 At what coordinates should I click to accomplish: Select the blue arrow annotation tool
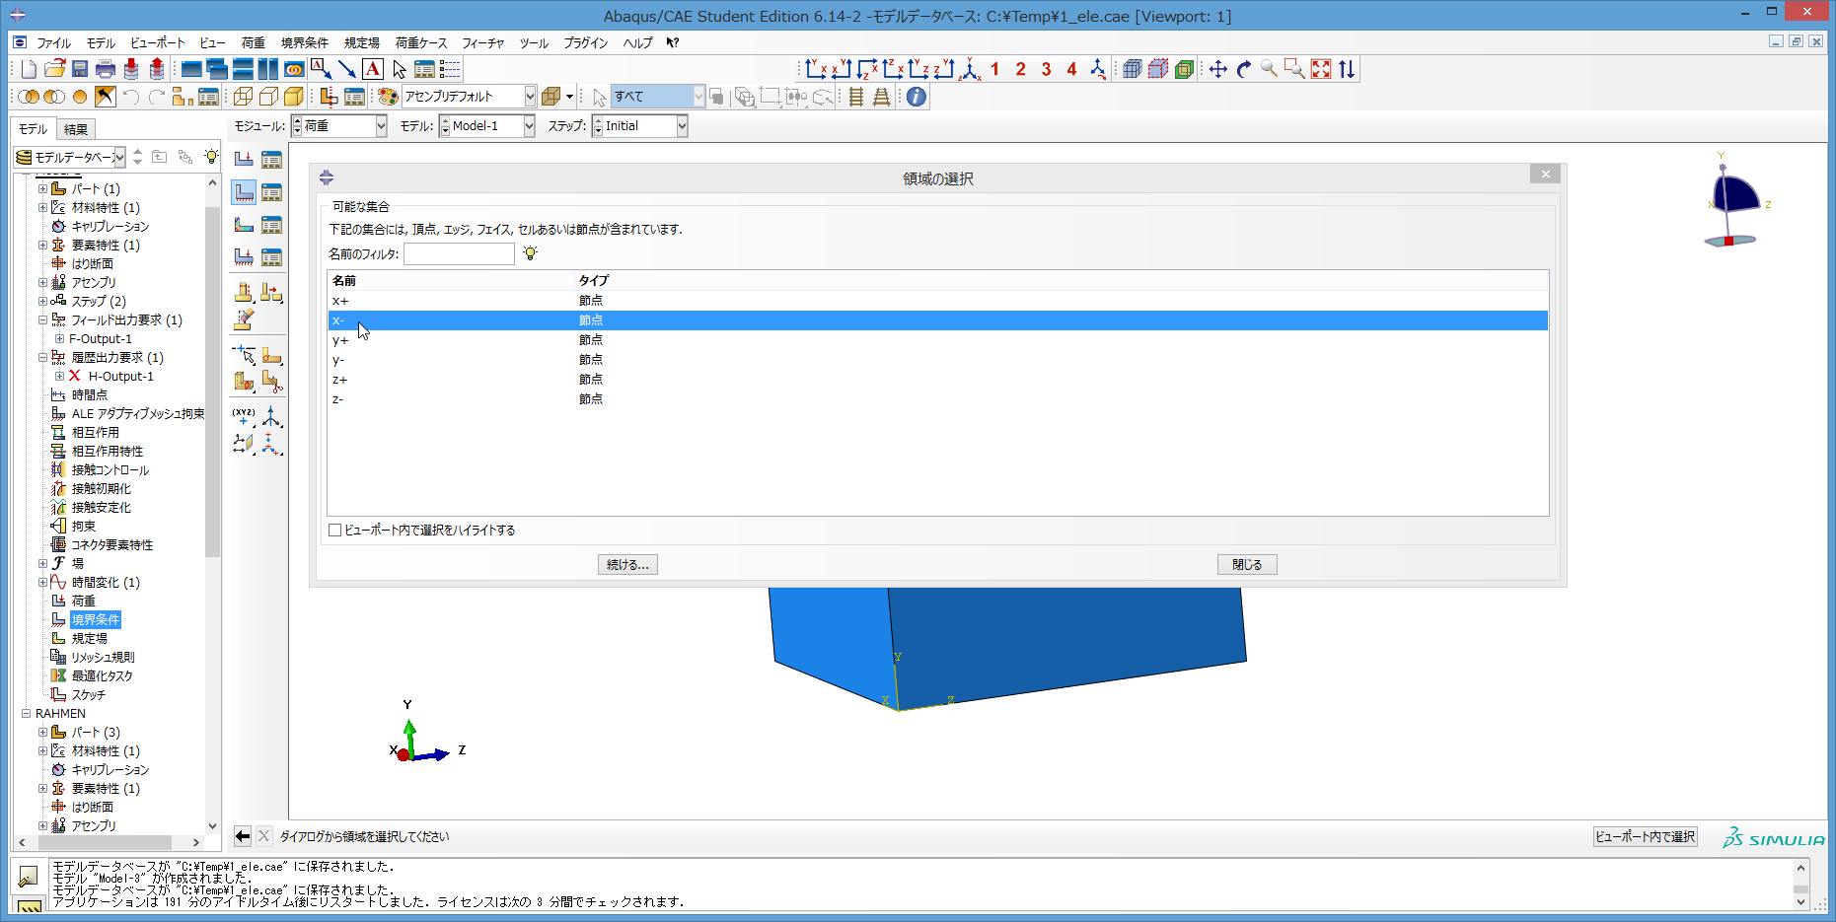click(x=347, y=69)
